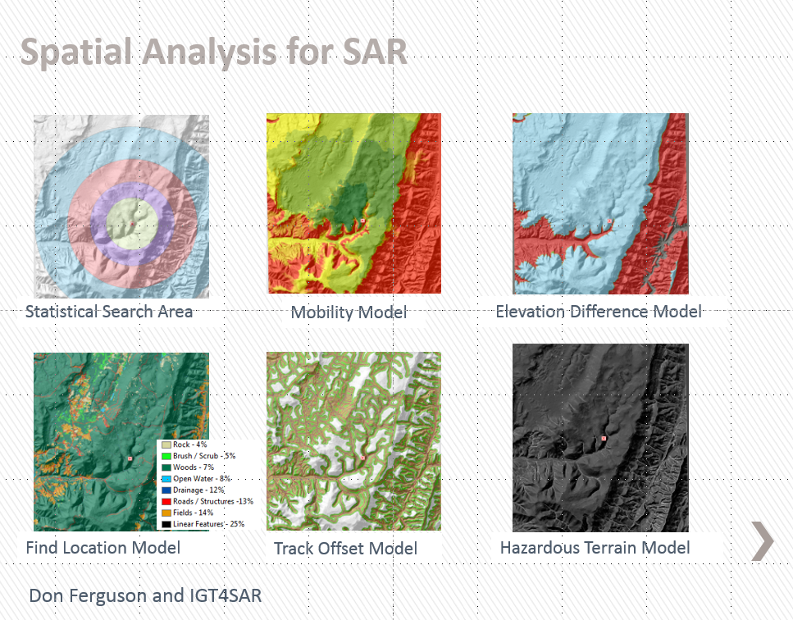The height and width of the screenshot is (620, 793).
Task: Click the Track Offset Model caption
Action: point(345,549)
